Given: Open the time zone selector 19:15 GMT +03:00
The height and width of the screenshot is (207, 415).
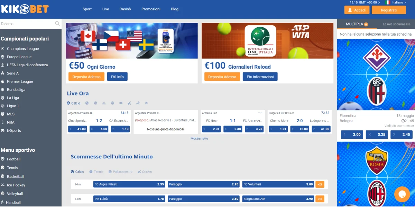Looking at the screenshot, I should (x=365, y=2).
